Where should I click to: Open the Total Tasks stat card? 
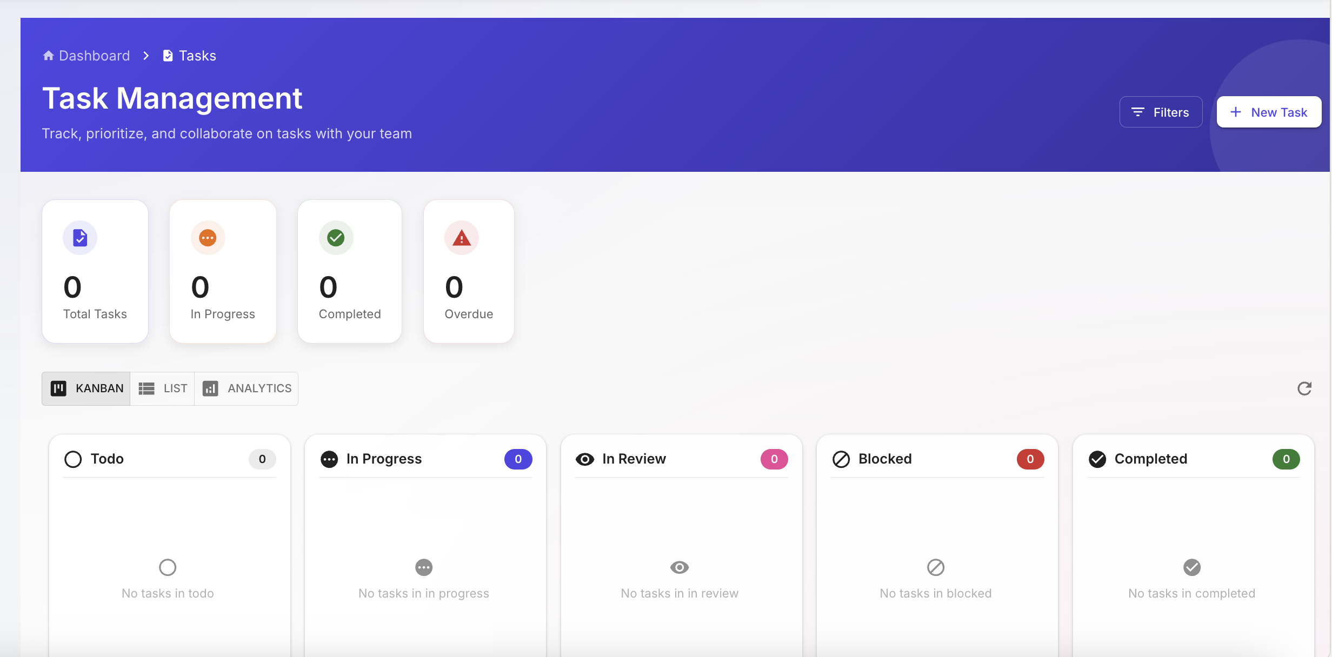[95, 271]
